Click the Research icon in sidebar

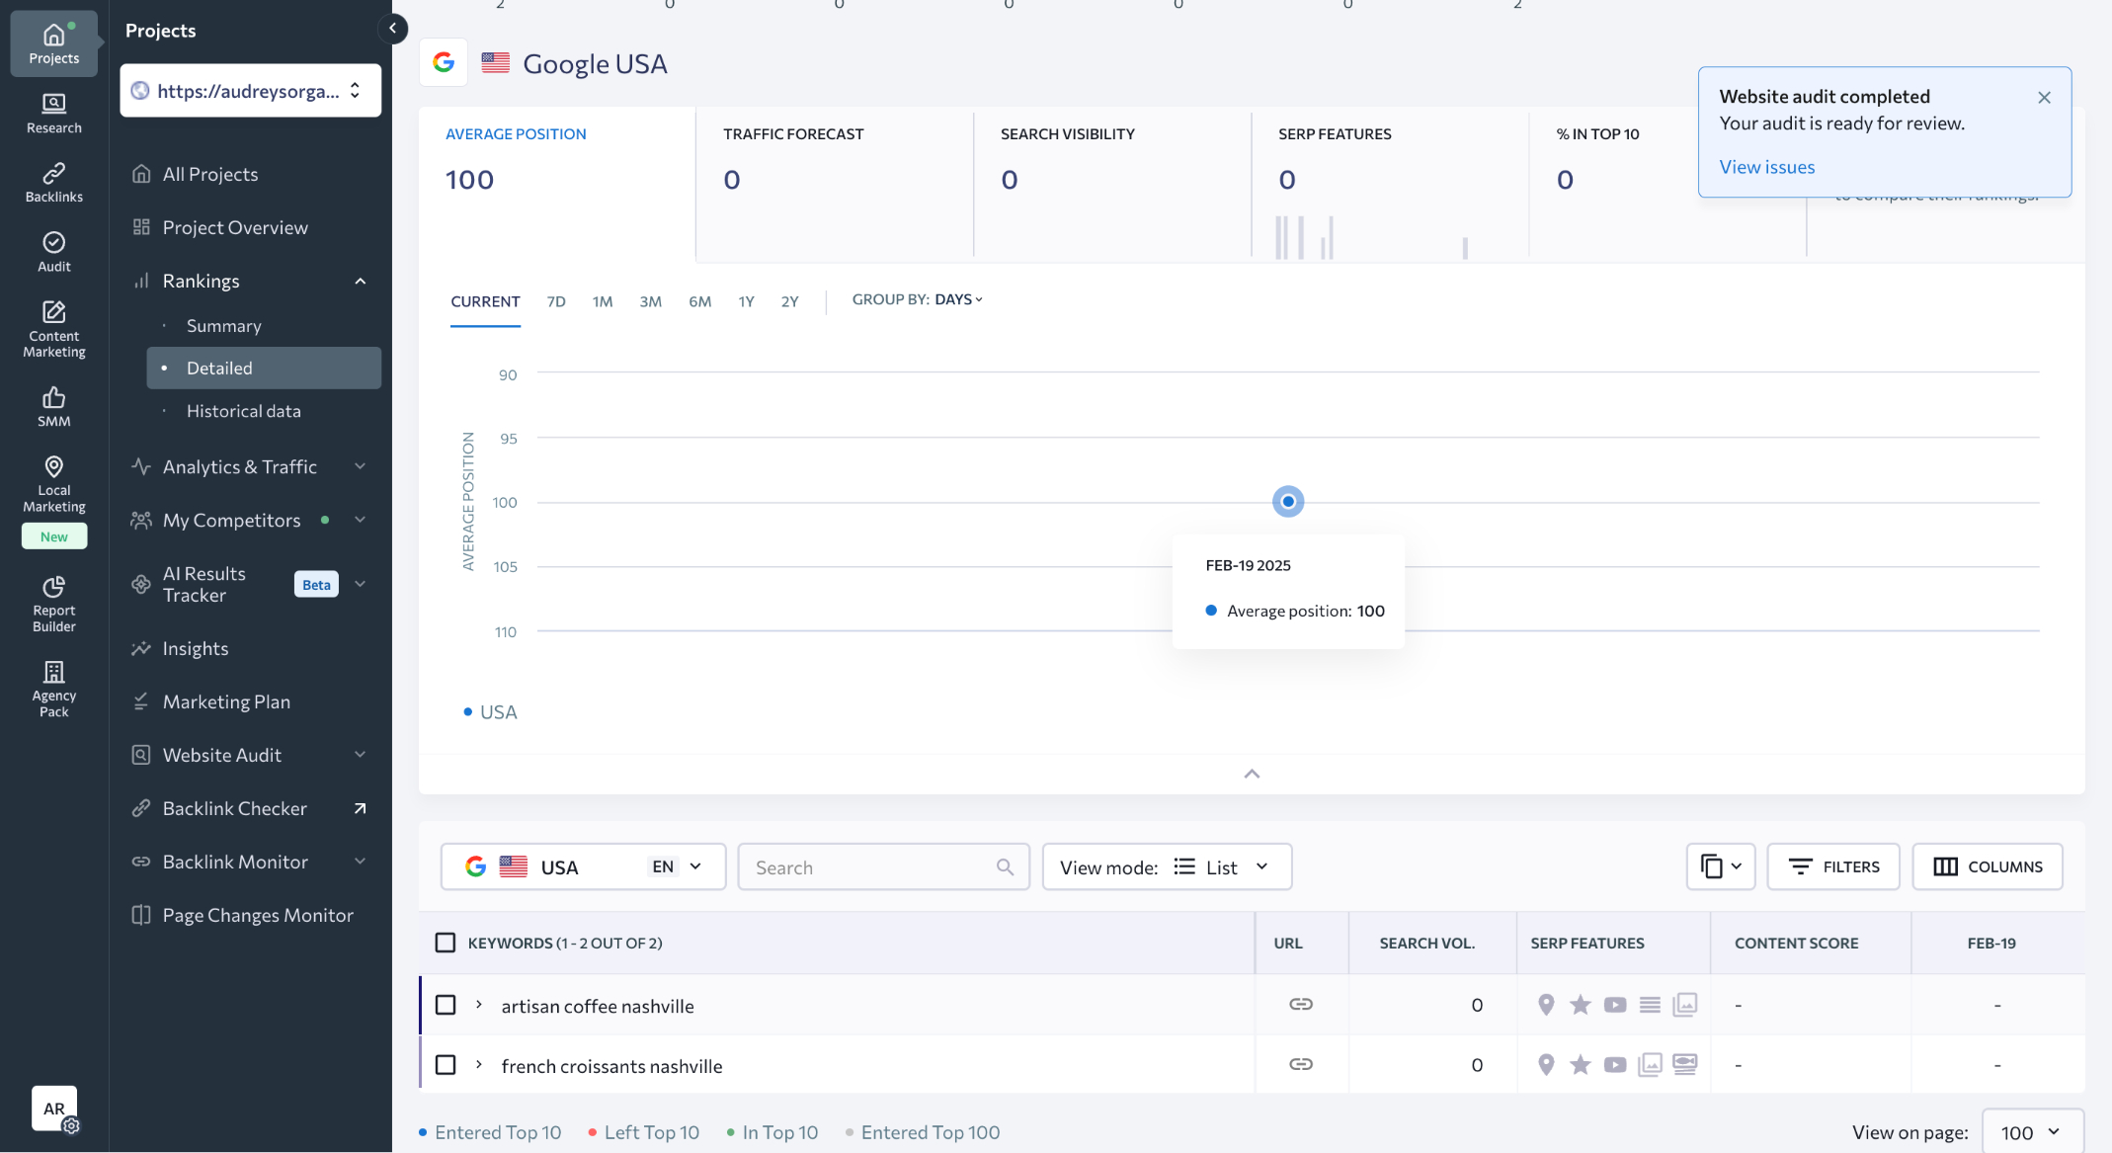[54, 114]
